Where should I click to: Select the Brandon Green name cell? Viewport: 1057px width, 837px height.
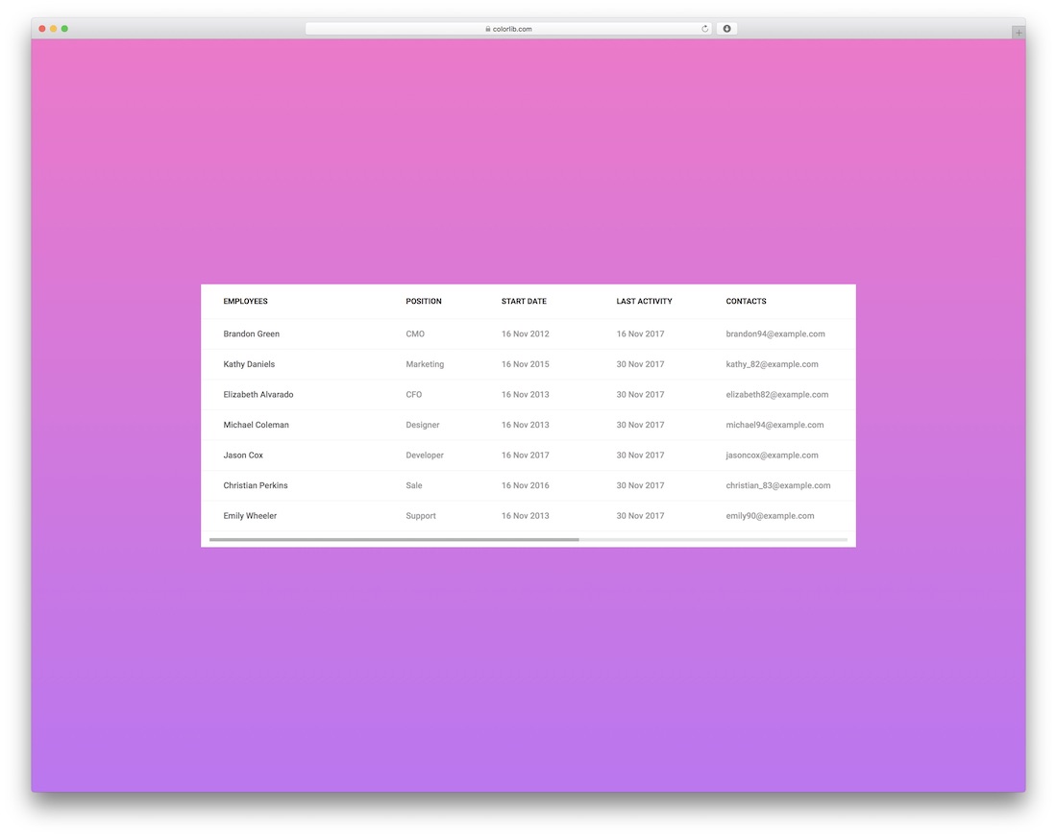(252, 334)
